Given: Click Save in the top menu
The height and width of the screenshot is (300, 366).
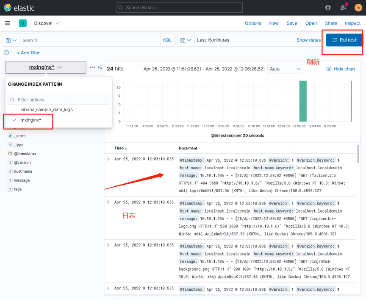Looking at the screenshot, I should [292, 23].
